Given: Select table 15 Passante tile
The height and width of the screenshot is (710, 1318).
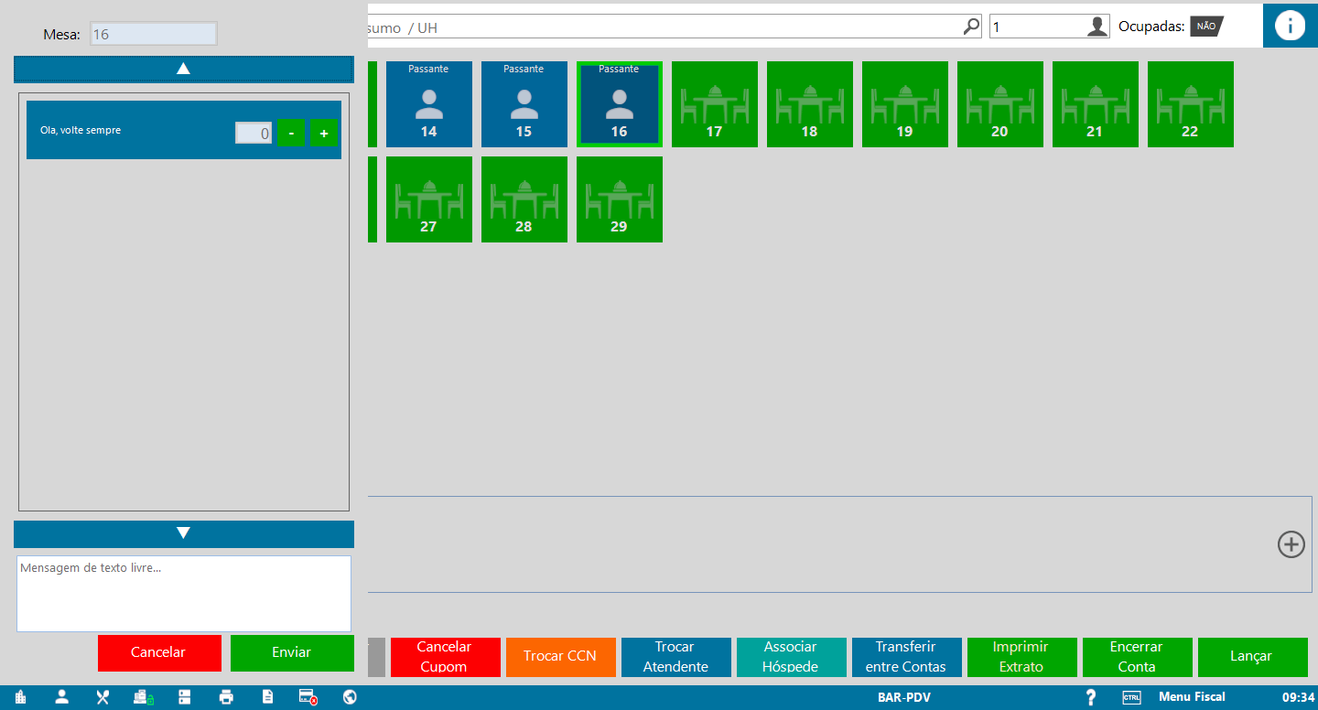Looking at the screenshot, I should (x=524, y=104).
